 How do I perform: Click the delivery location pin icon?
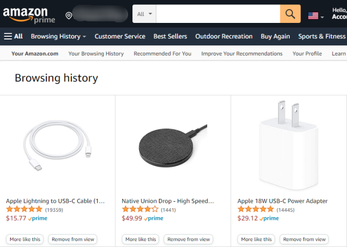point(68,15)
